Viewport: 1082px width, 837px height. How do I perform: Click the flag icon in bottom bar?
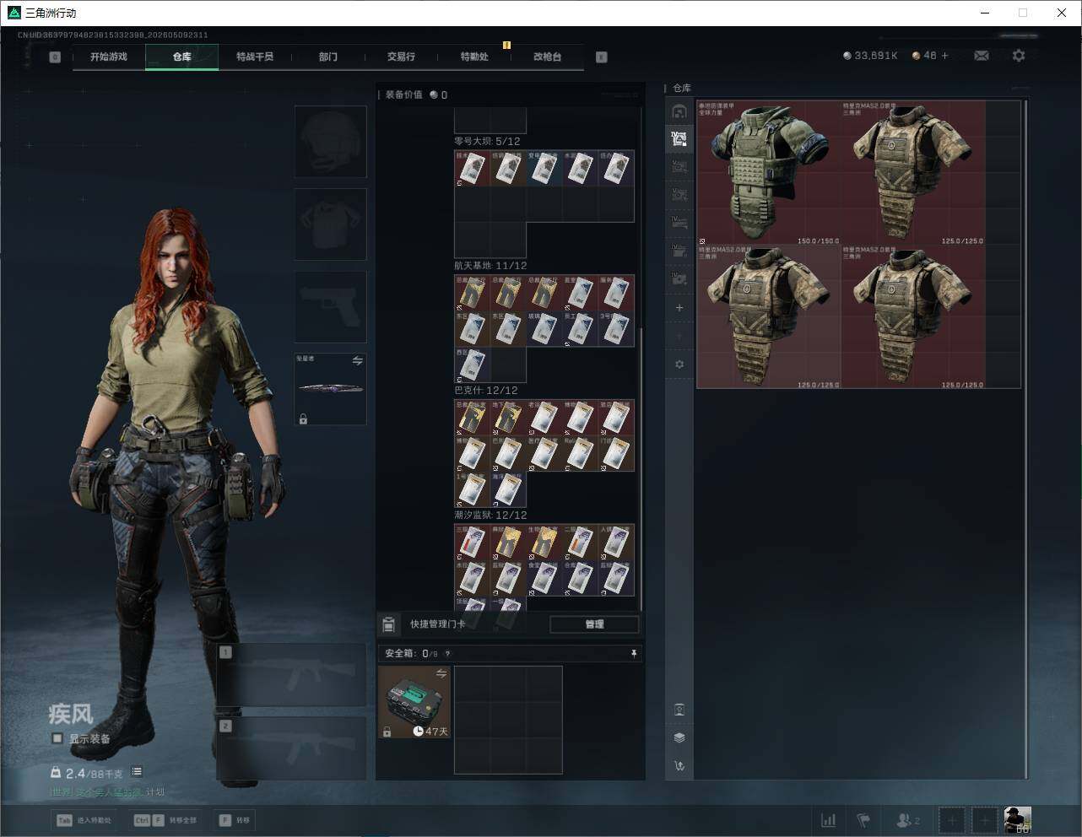click(863, 820)
